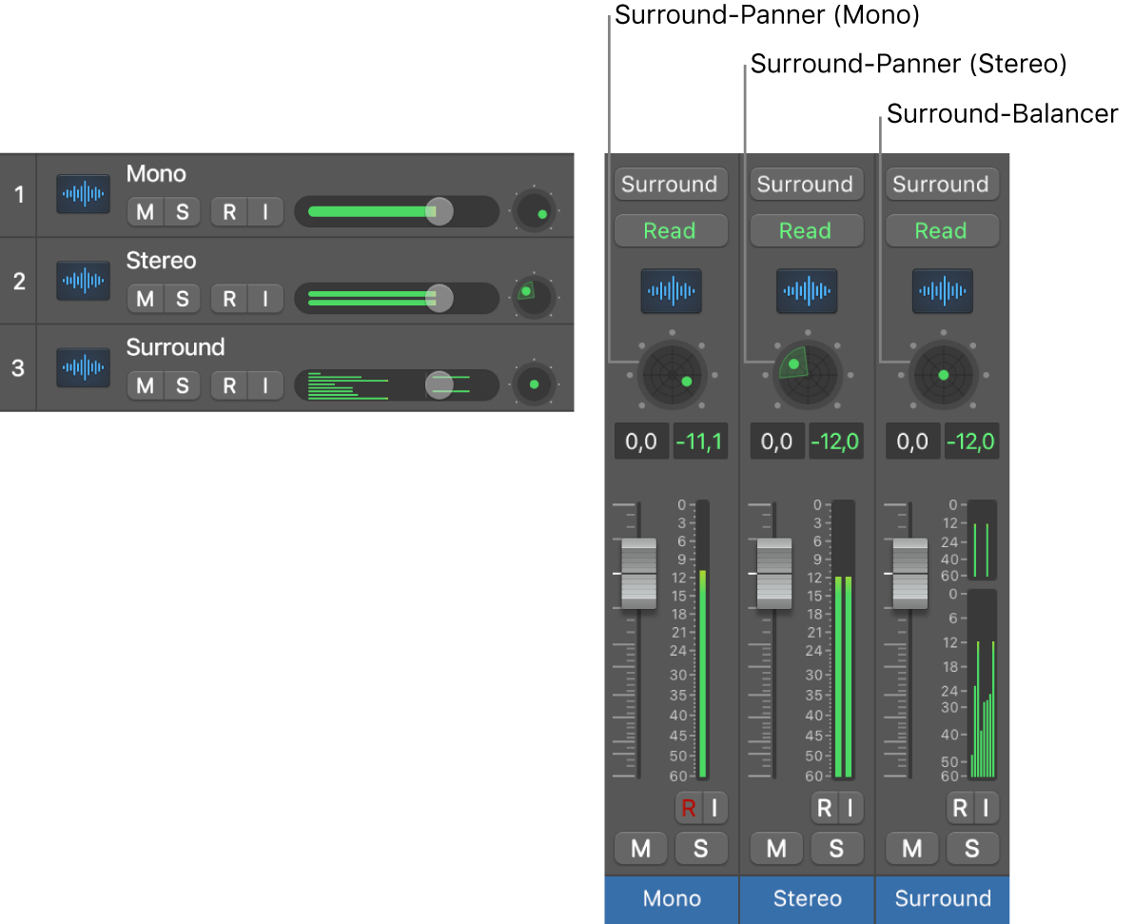This screenshot has width=1134, height=924.
Task: Record-enable the Stereo channel strip
Action: click(824, 808)
